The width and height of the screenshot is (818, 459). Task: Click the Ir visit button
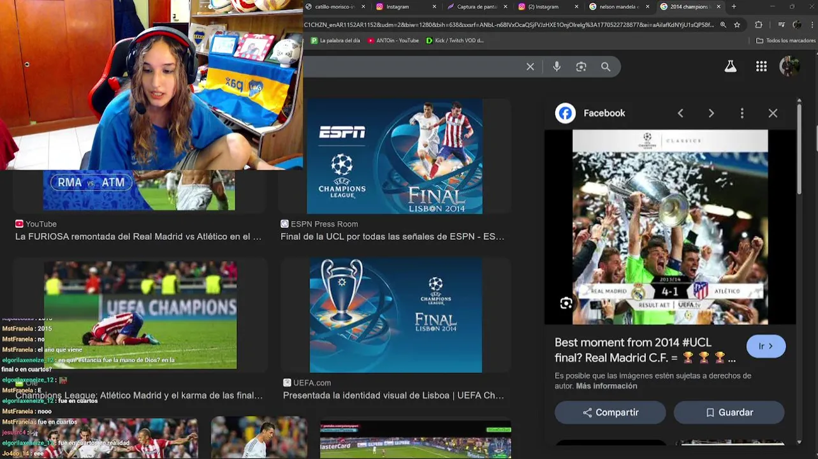[x=766, y=346]
